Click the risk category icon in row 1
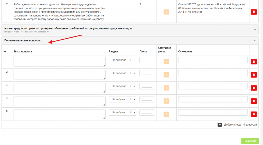 point(166,62)
